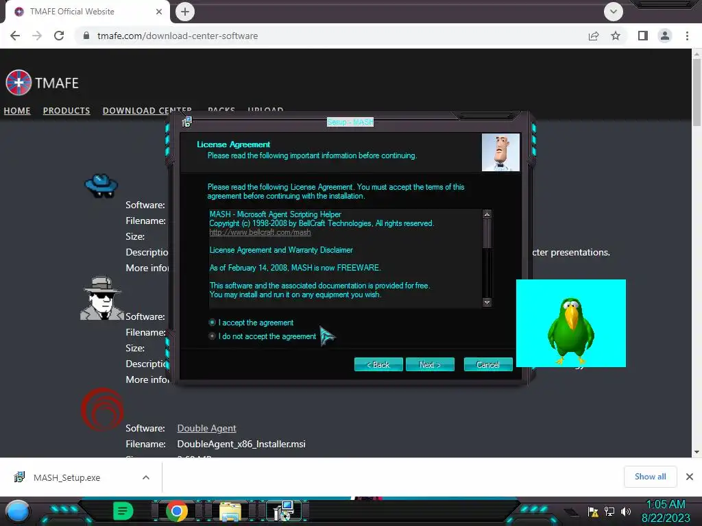Click the network tray icon

click(x=609, y=512)
